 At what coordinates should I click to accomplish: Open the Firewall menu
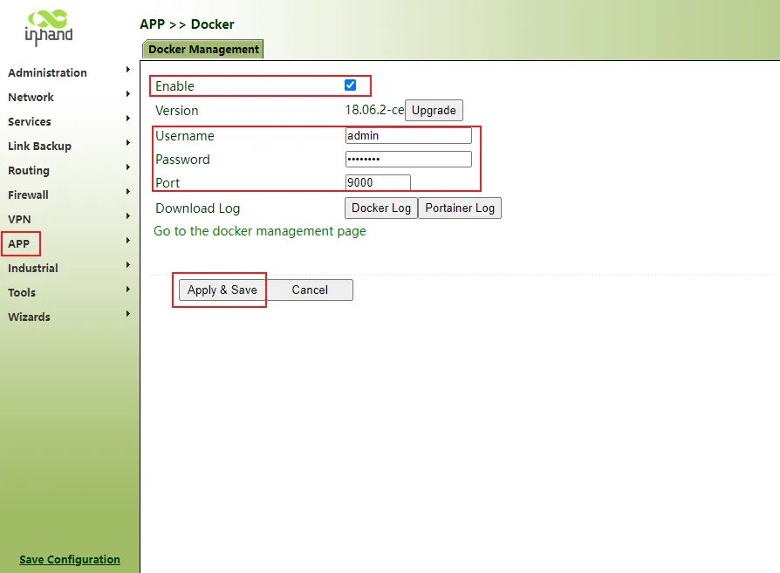coord(28,194)
